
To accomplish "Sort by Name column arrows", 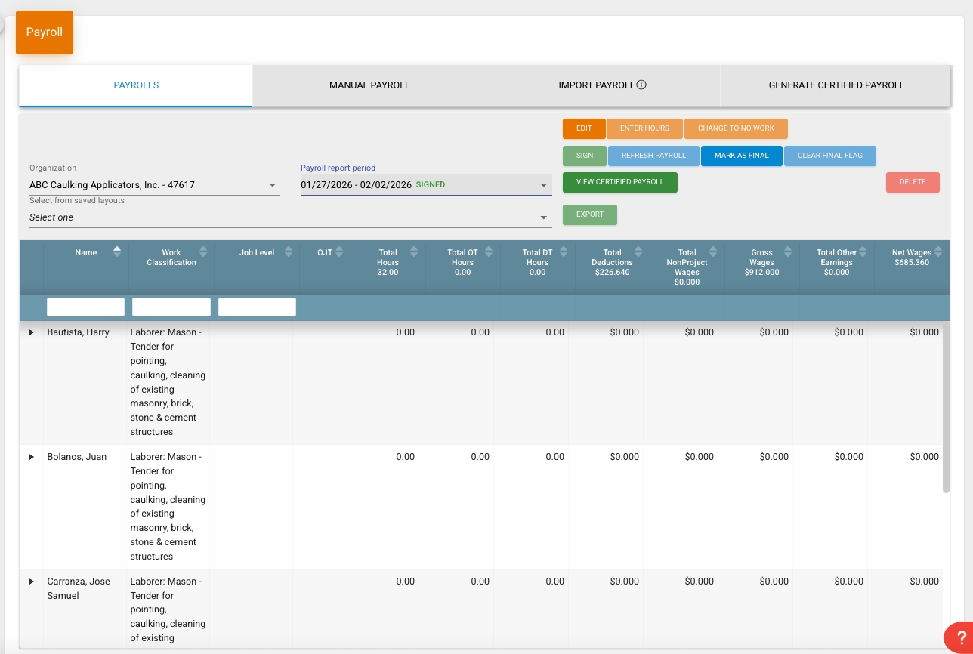I will [x=116, y=252].
